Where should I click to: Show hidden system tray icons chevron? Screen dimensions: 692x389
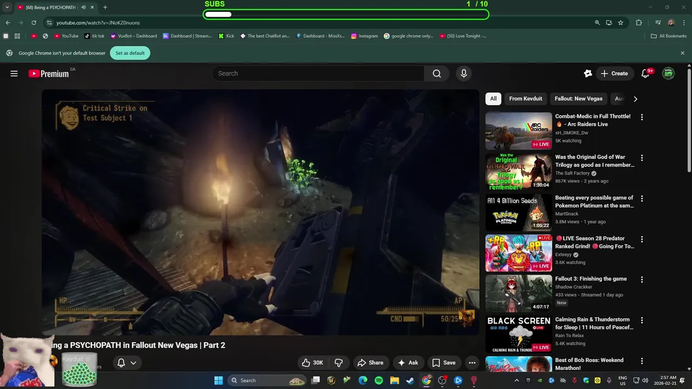click(x=516, y=380)
